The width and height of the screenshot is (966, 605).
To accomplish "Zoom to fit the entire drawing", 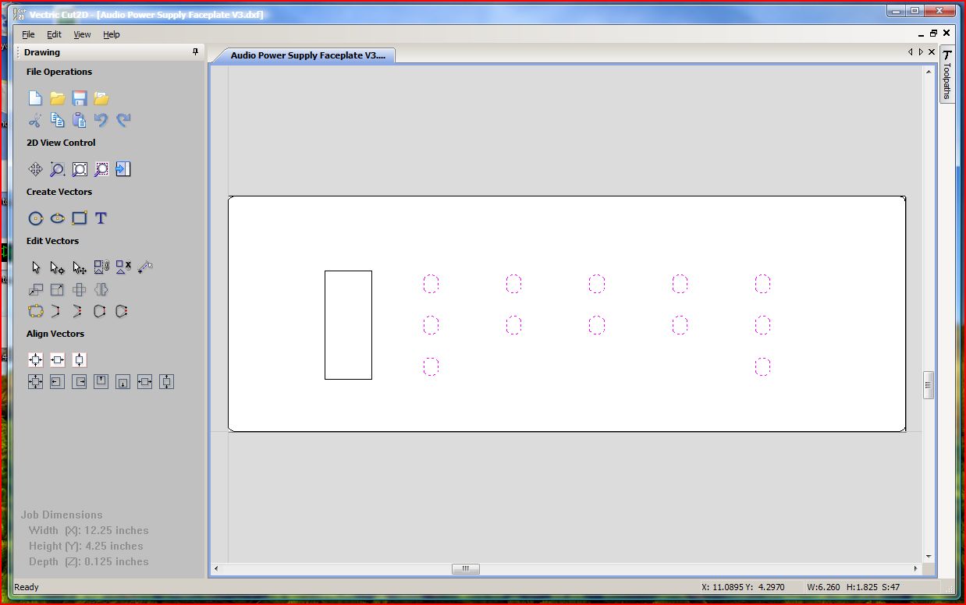I will pos(79,169).
